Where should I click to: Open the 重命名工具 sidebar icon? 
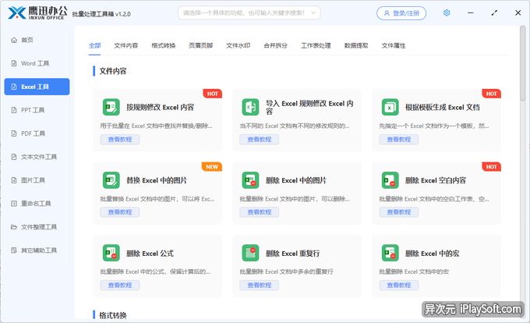(x=14, y=204)
